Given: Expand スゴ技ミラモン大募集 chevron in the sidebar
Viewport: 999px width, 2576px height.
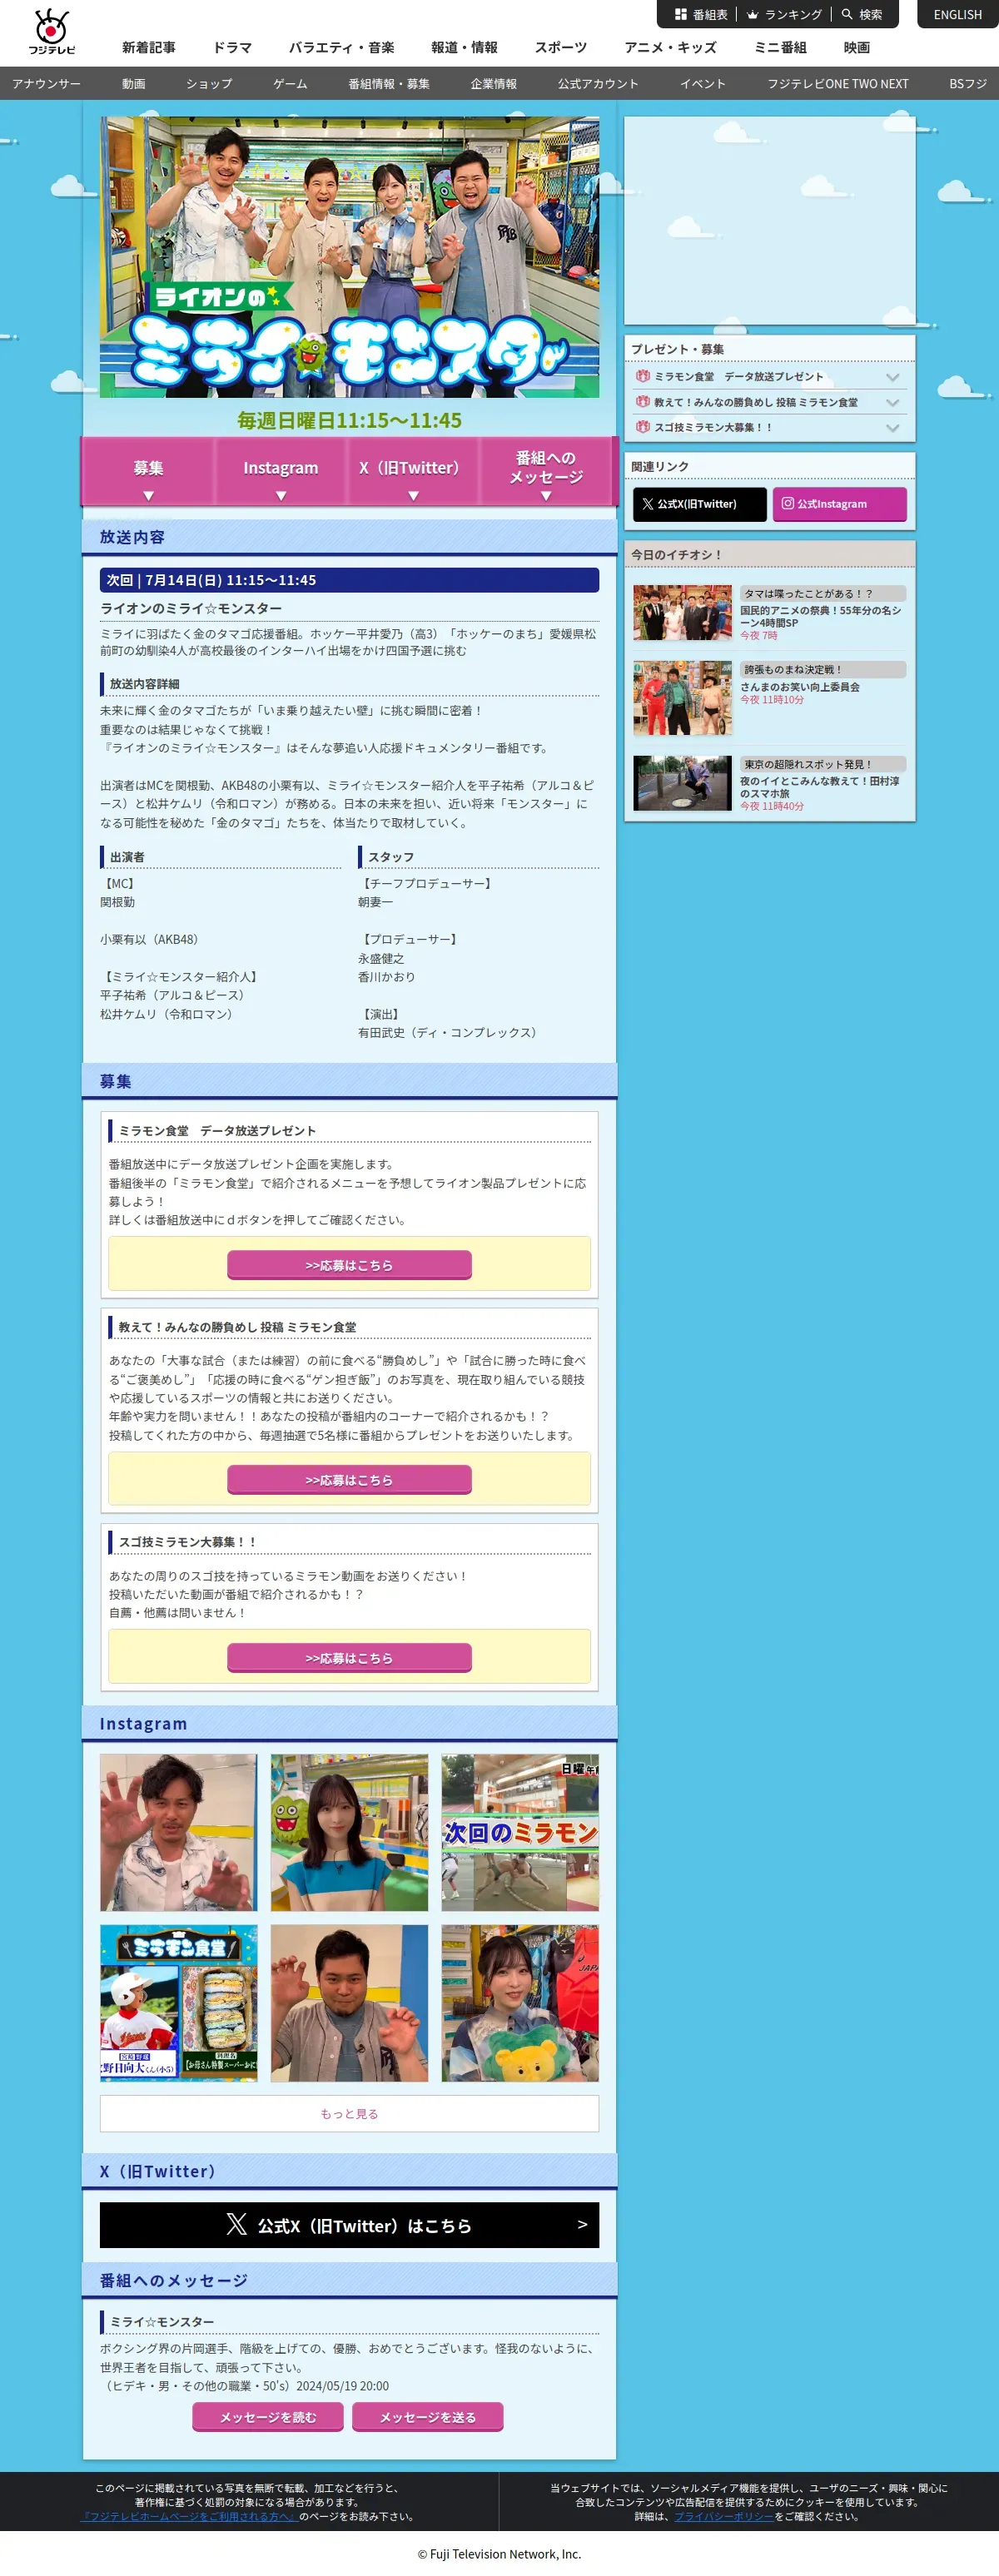Looking at the screenshot, I should (x=892, y=428).
